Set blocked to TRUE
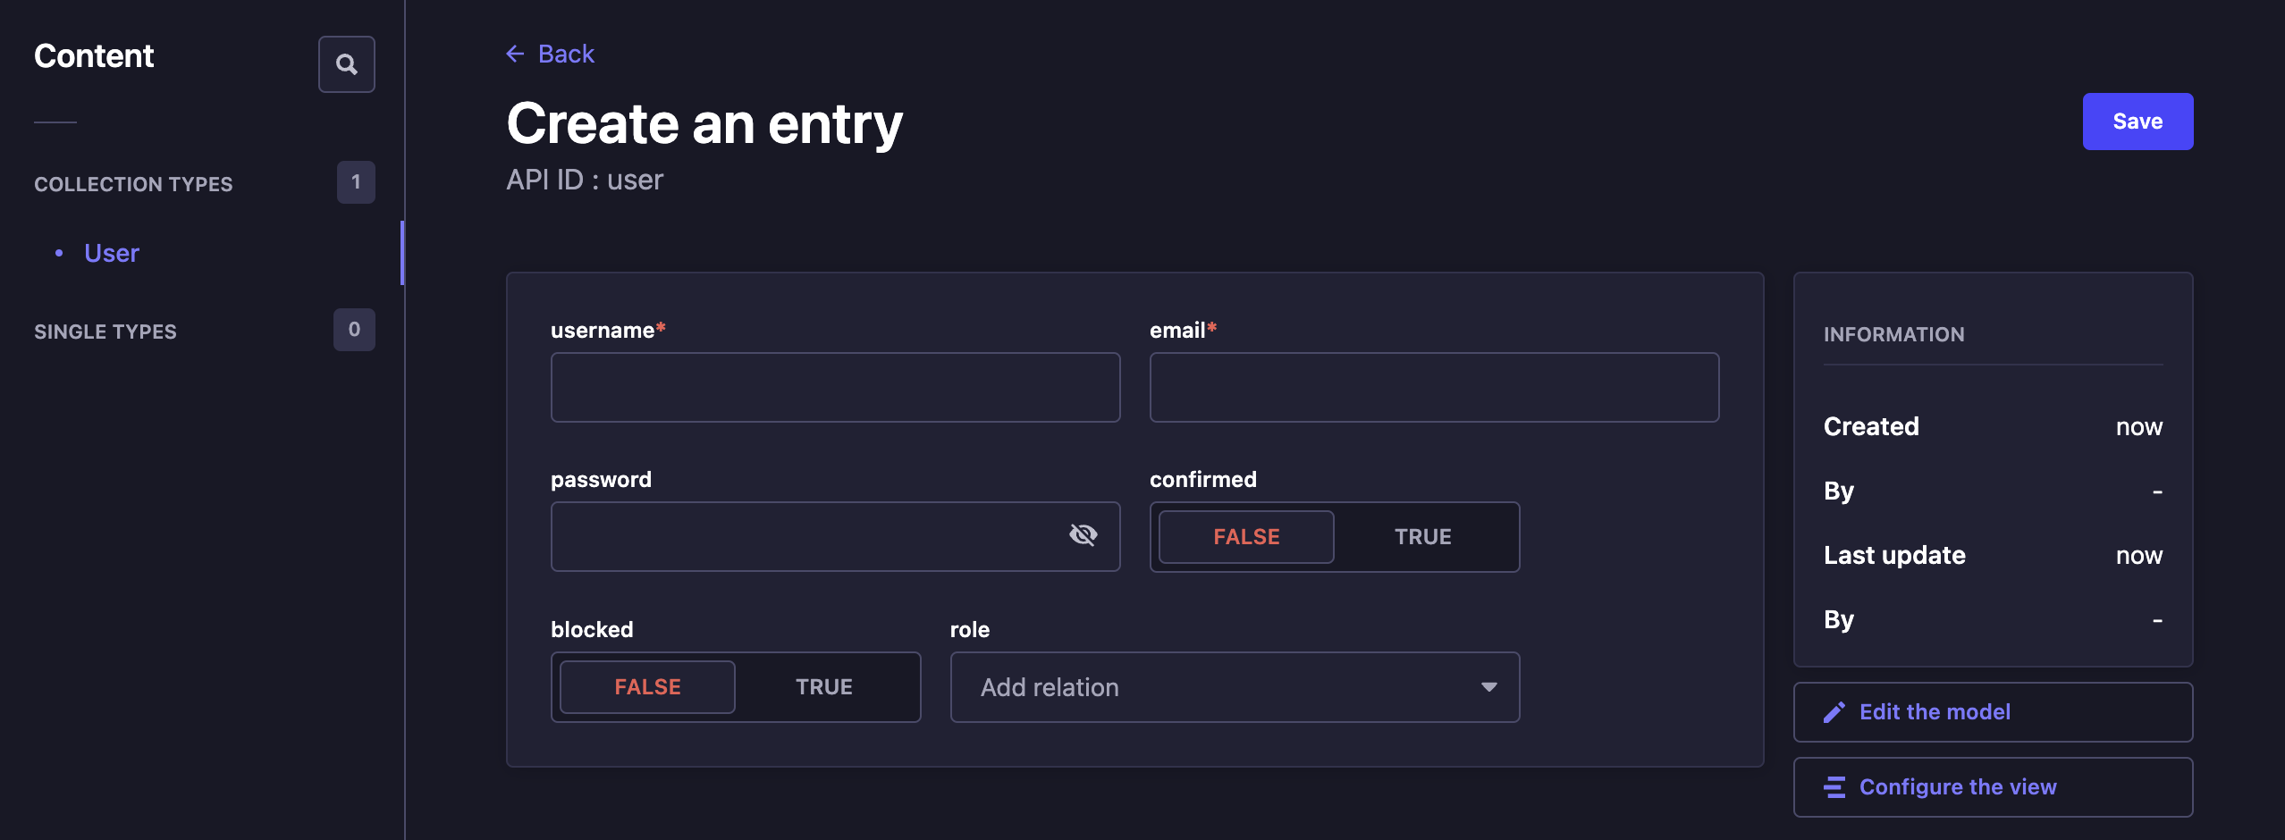 point(823,686)
